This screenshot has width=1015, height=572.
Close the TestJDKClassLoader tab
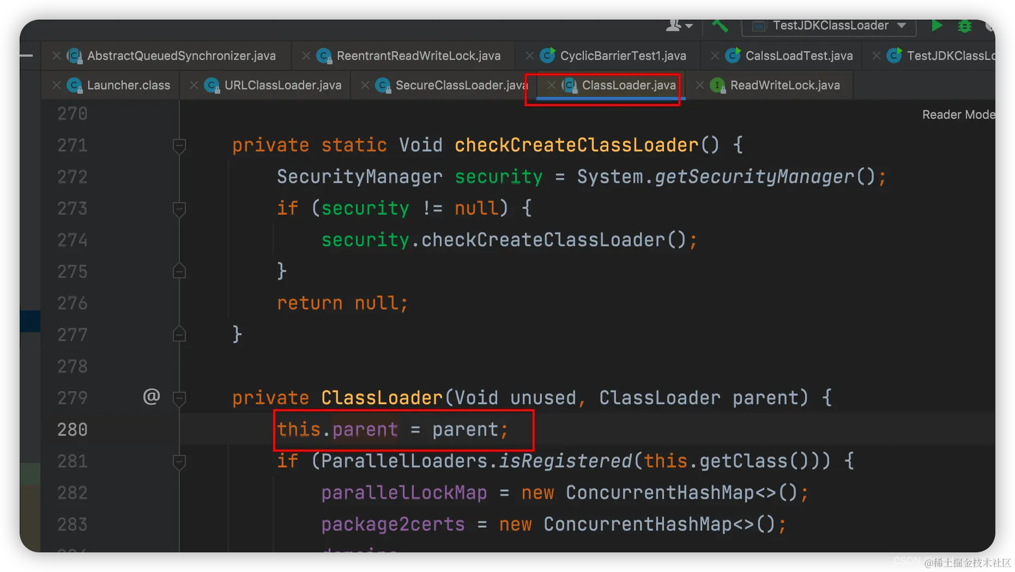point(876,56)
